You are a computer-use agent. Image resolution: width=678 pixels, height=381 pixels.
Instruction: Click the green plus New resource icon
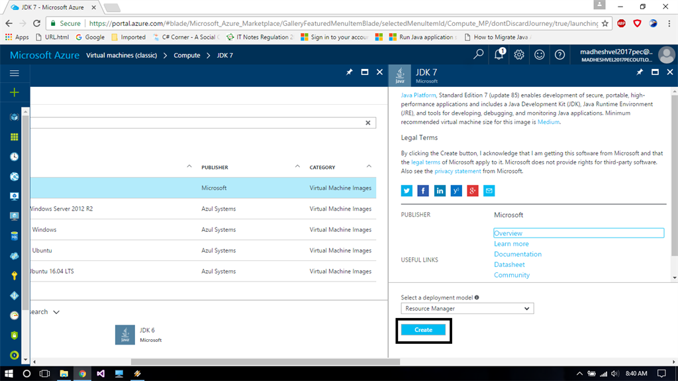click(15, 92)
